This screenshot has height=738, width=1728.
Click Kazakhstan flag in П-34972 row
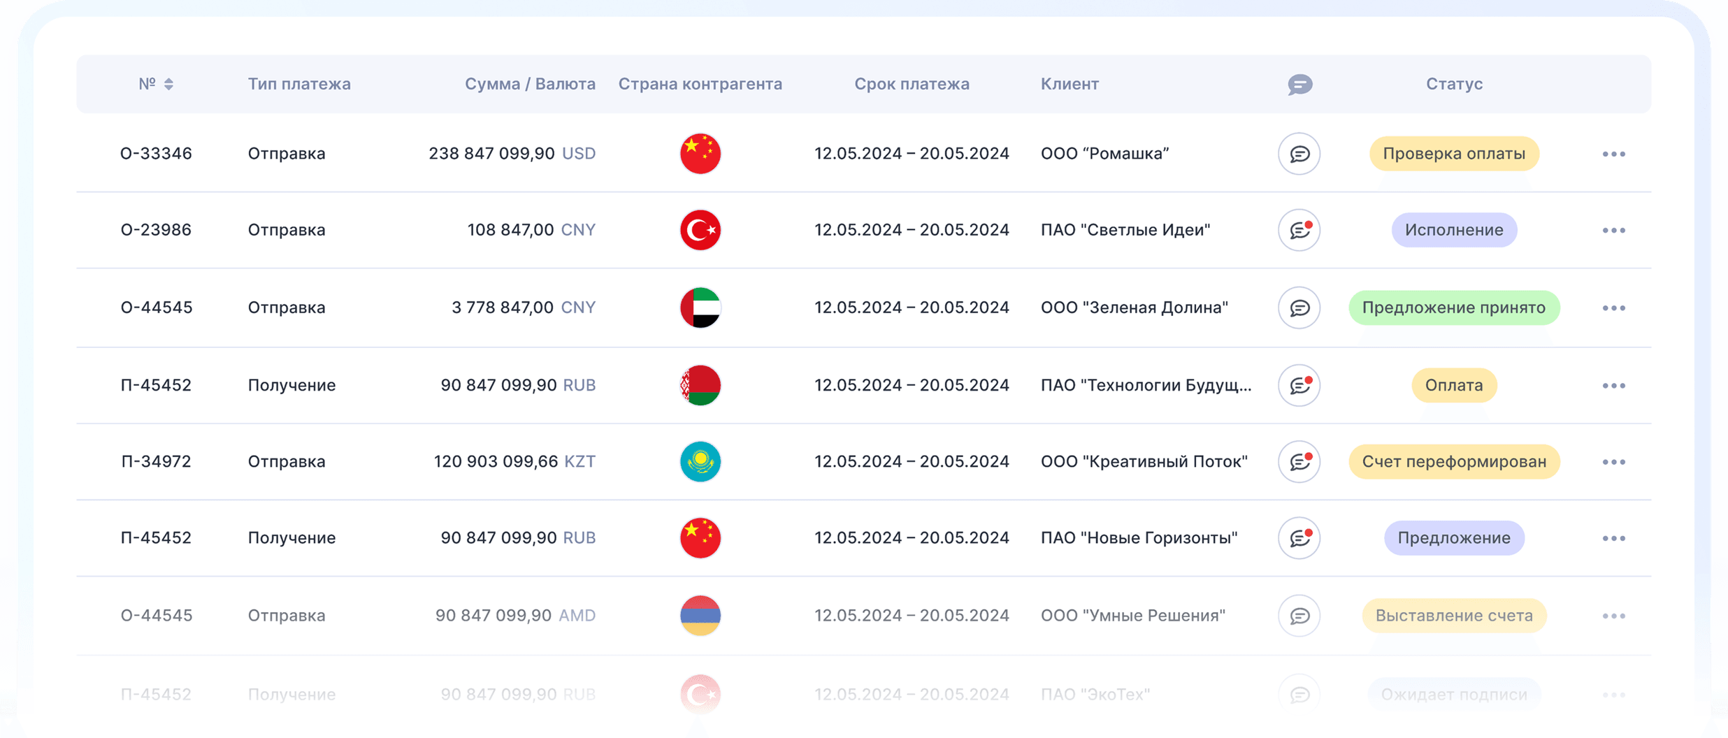tap(700, 461)
